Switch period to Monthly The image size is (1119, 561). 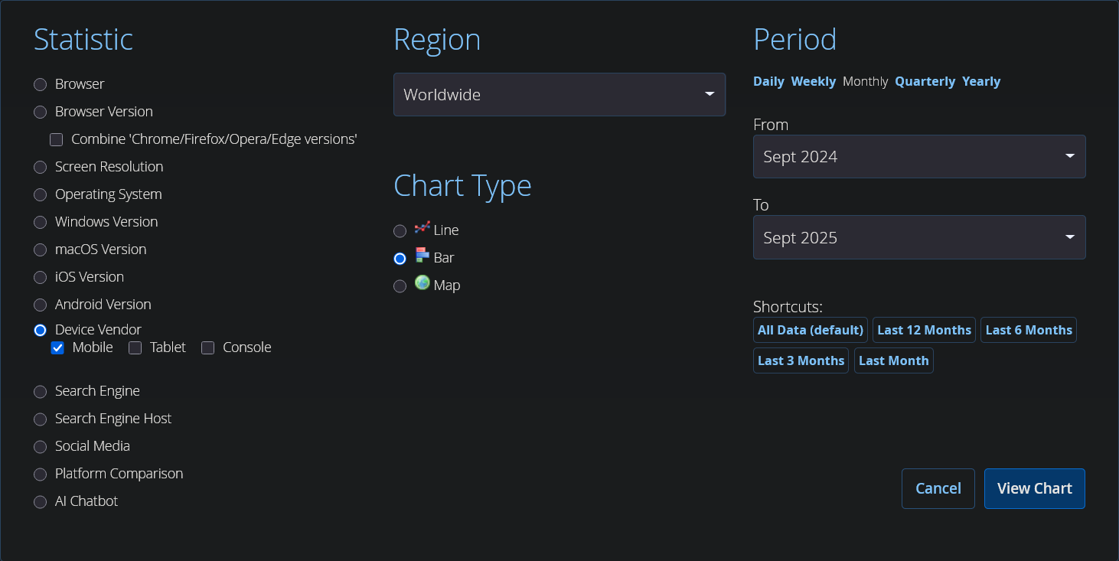866,81
